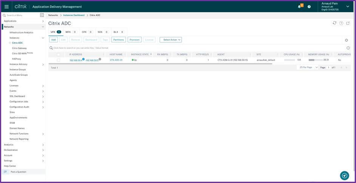Viewport: 356px width, 183px height.
Task: Open the hamburger navigation menu
Action: pos(6,6)
